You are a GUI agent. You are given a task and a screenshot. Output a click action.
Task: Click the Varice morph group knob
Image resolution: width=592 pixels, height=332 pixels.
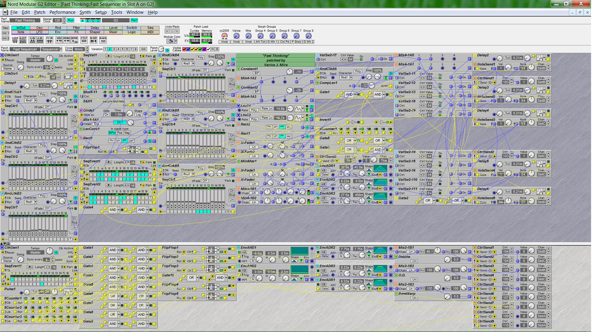(x=236, y=36)
